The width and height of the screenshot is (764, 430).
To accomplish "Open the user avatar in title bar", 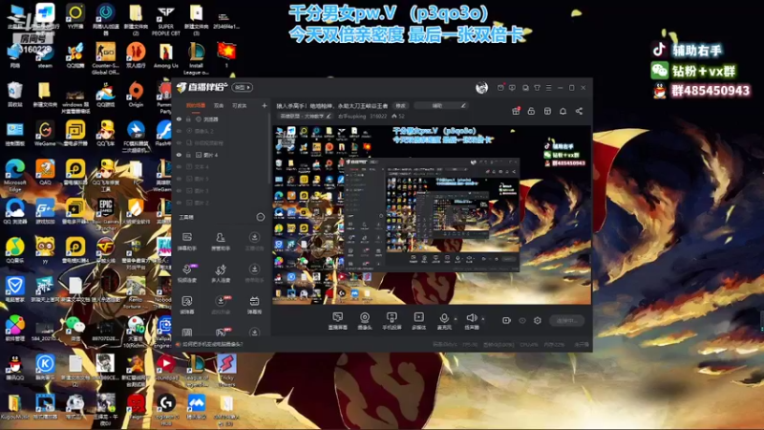I will click(481, 88).
